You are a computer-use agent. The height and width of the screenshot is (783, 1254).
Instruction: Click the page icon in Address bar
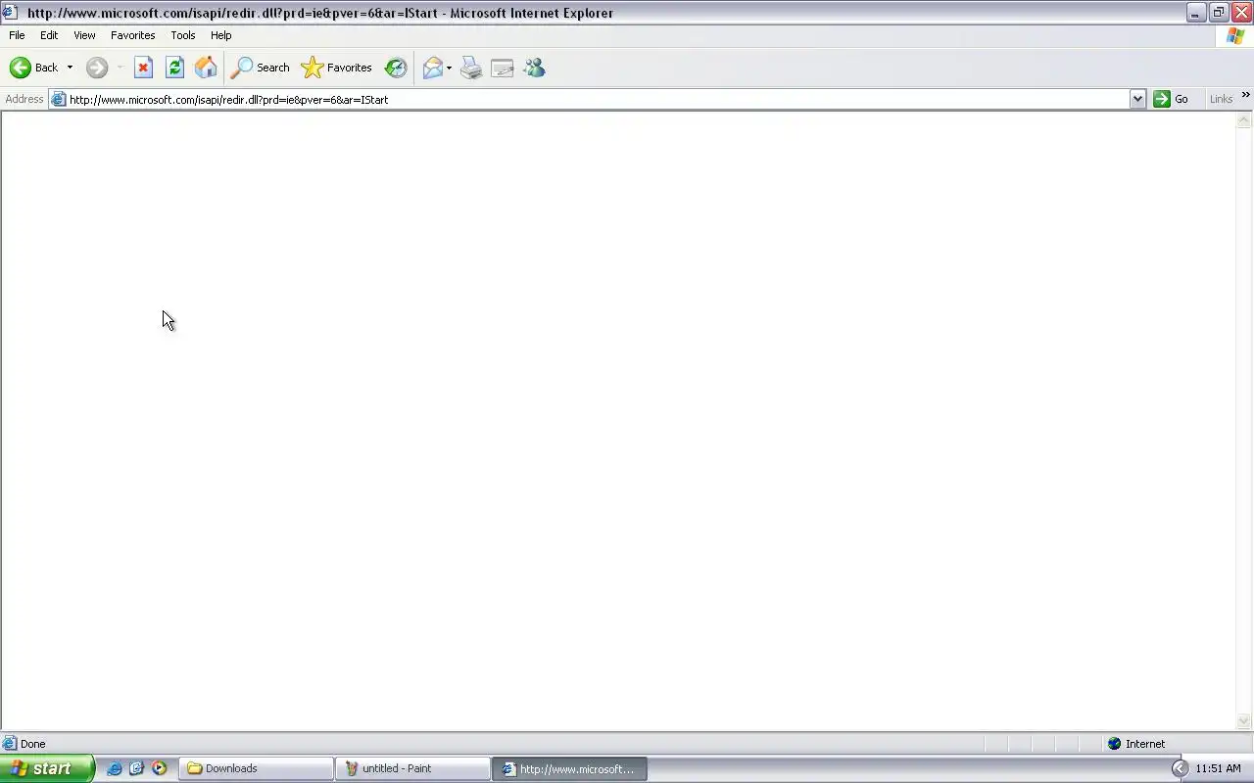58,99
